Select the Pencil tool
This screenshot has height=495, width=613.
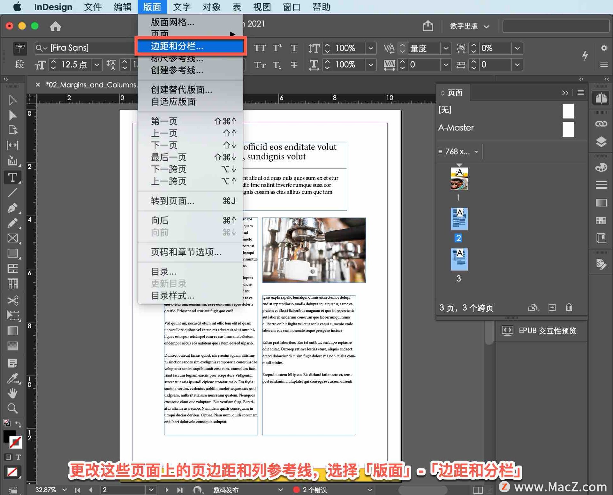[x=12, y=223]
